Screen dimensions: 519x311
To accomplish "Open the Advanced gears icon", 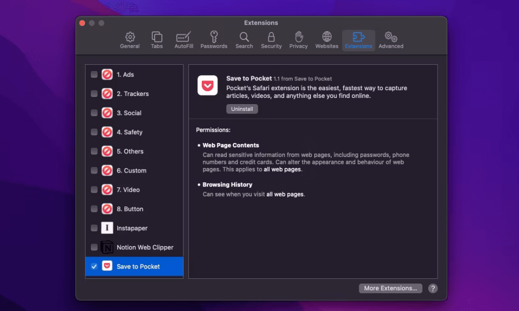I will point(391,37).
